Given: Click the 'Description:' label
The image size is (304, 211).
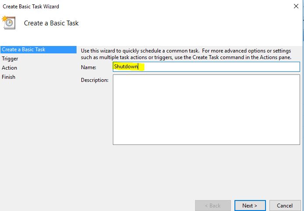Looking at the screenshot, I should click(94, 80).
